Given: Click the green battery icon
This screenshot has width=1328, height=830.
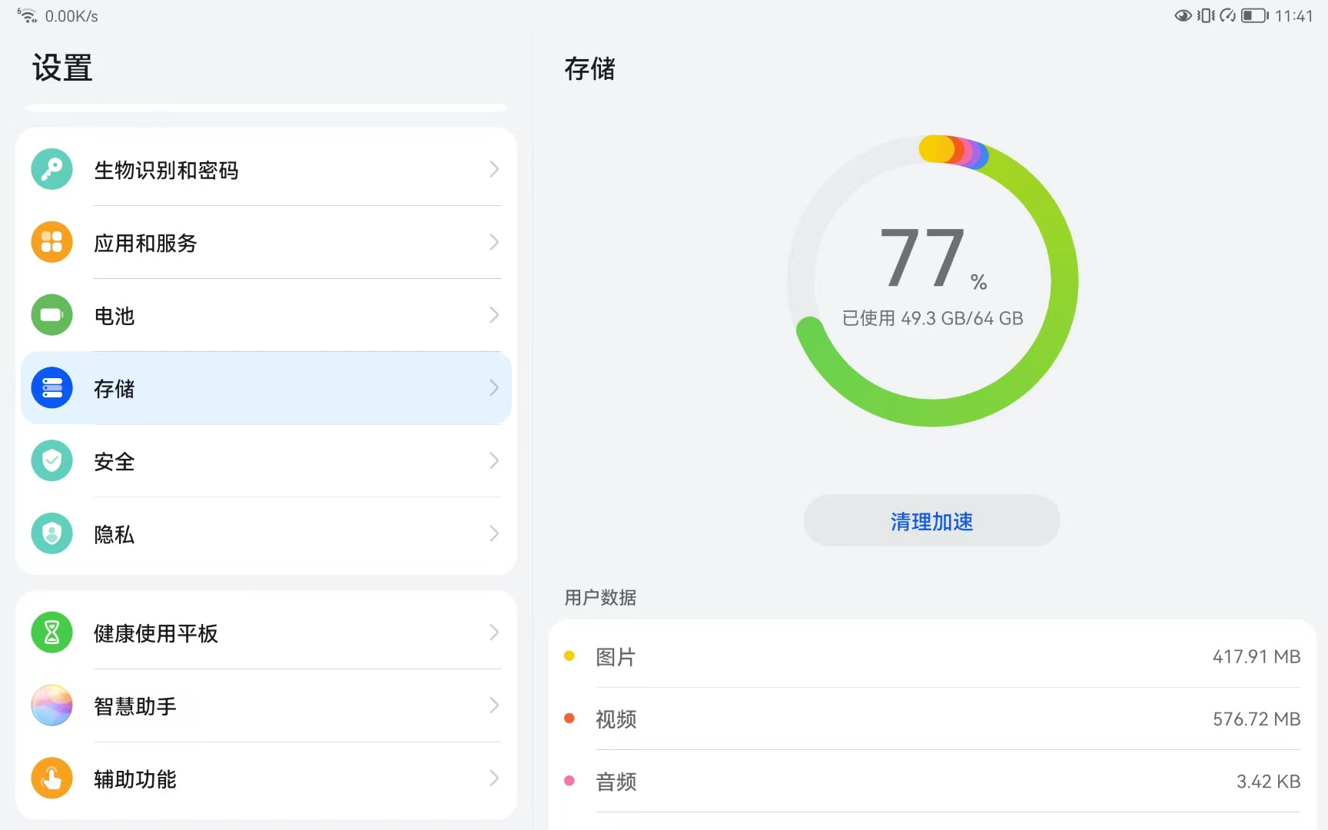Looking at the screenshot, I should point(51,315).
